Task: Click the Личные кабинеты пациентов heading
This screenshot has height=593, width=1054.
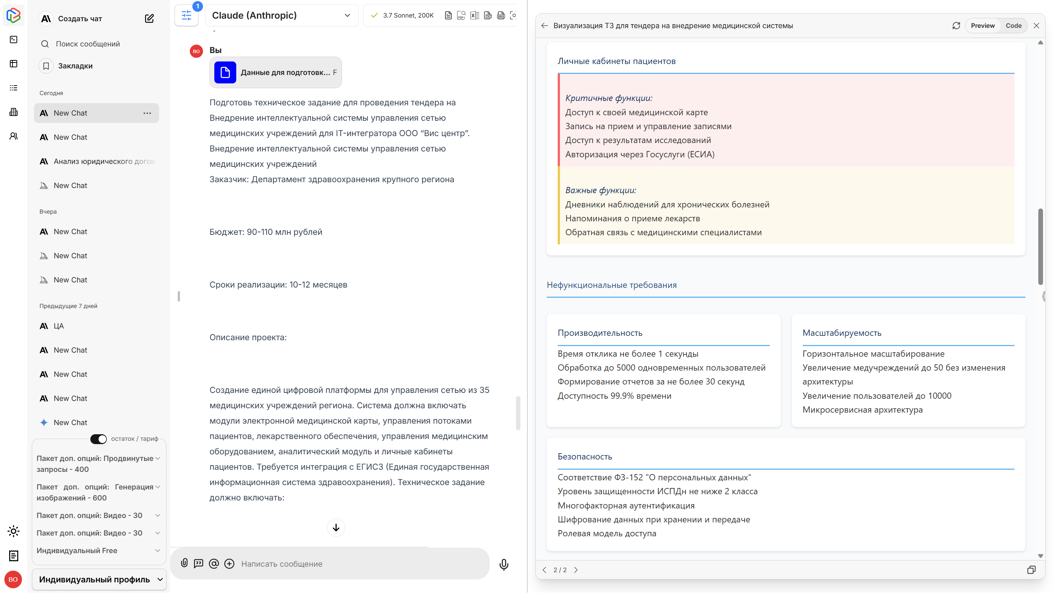Action: click(x=616, y=61)
